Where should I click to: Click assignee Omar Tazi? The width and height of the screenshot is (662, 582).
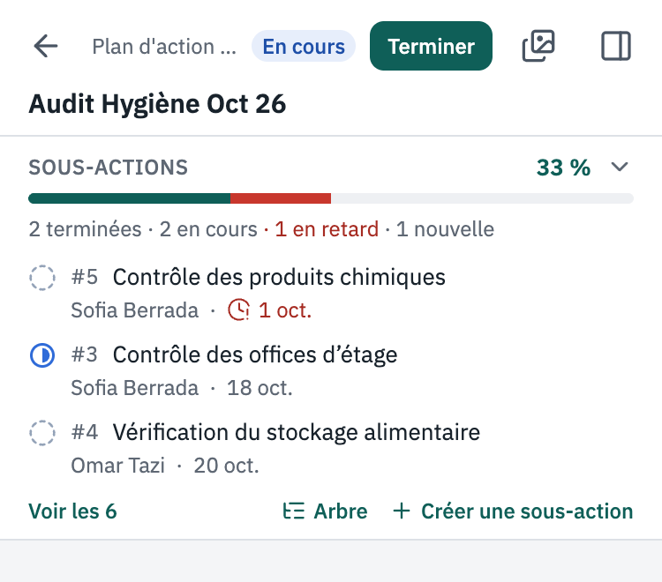click(117, 466)
